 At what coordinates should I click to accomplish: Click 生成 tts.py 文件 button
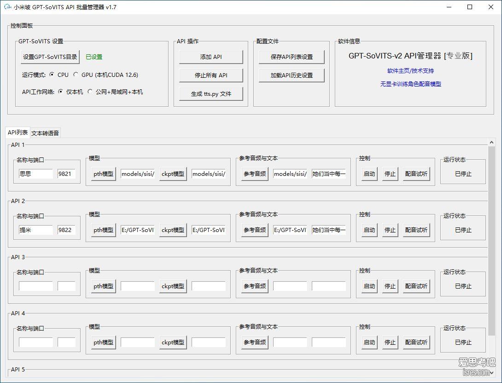pos(211,94)
